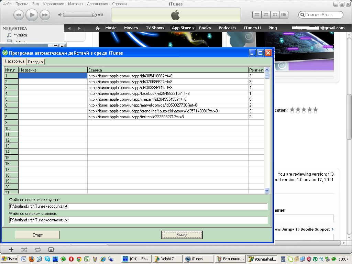
Task: Switch iTunes to album list view
Action: [x=266, y=15]
